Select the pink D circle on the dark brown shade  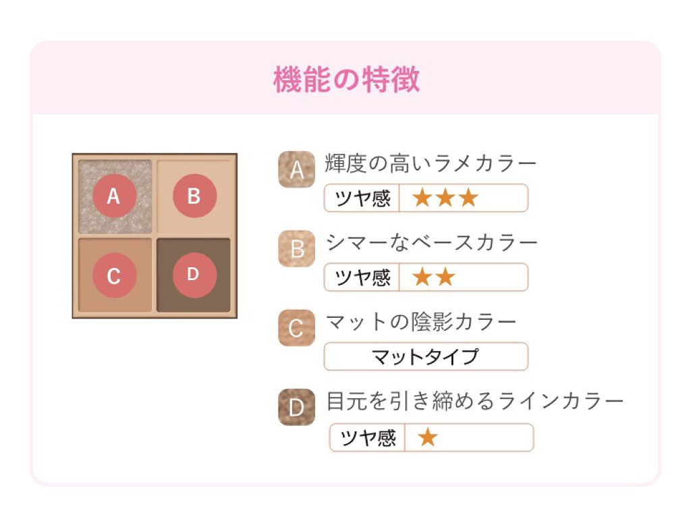click(194, 275)
